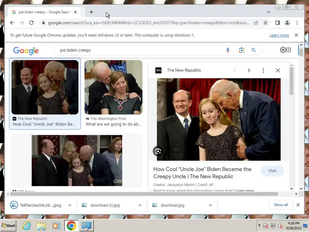Bookmark this tab with star icon
The image size is (309, 232).
click(x=266, y=23)
